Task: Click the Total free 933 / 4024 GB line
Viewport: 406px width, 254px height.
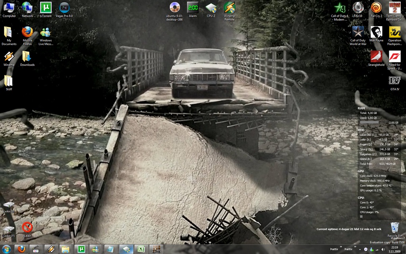Action: point(378,164)
